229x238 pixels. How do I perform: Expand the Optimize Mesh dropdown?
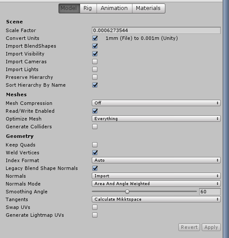[156, 119]
